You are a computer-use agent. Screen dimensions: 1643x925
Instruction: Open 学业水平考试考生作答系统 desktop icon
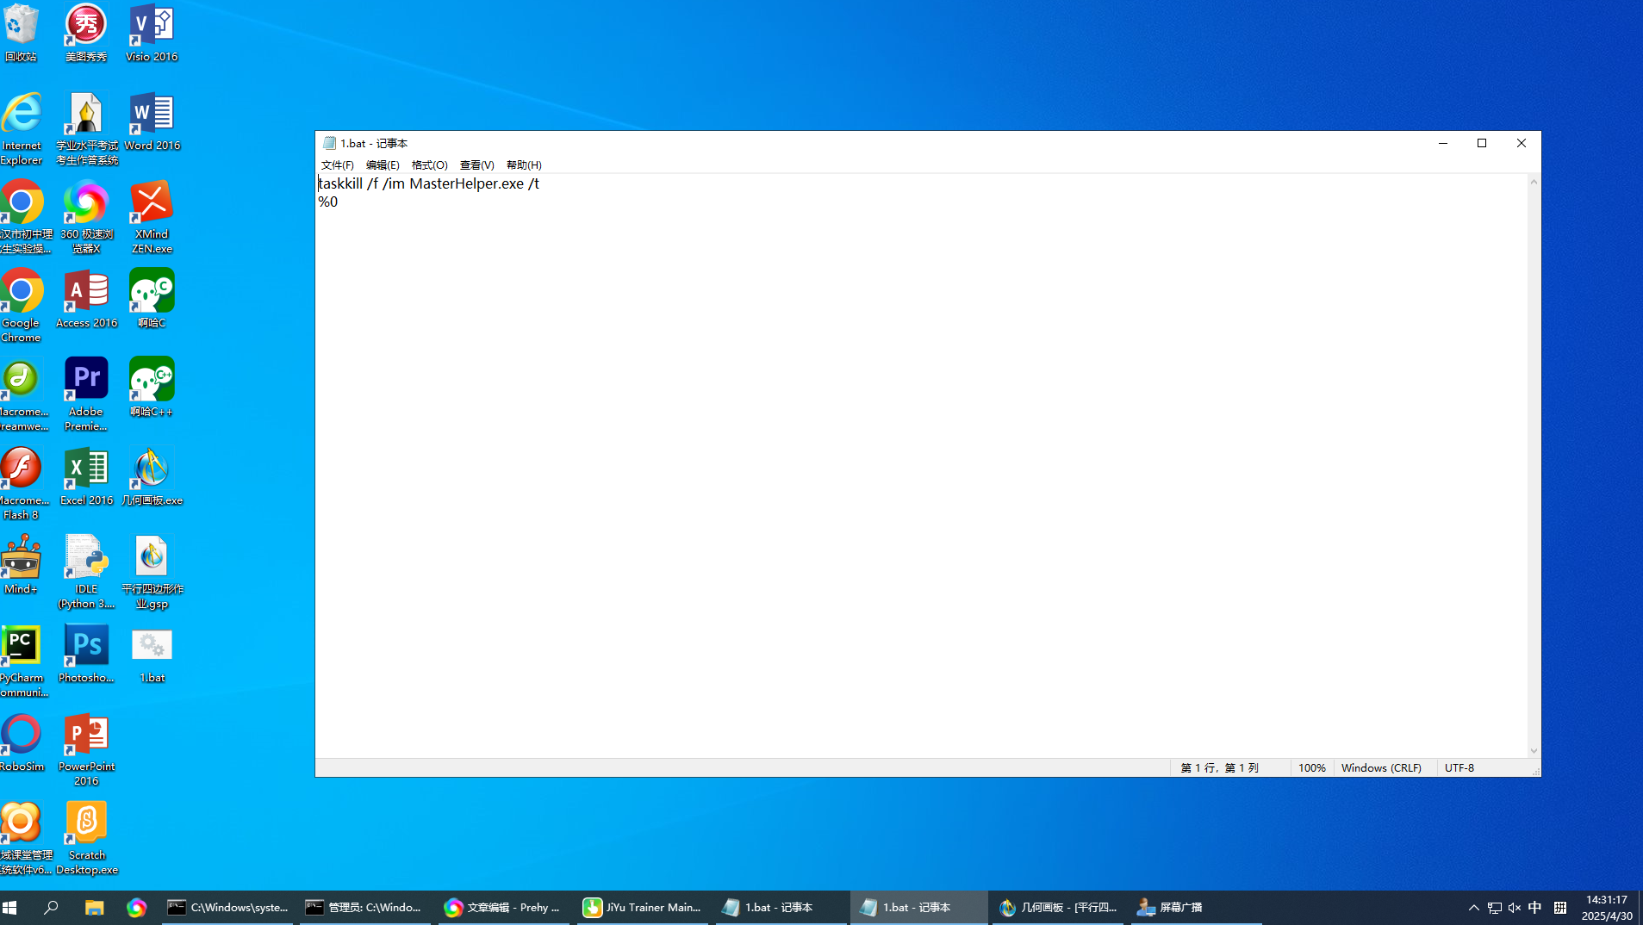click(x=86, y=128)
